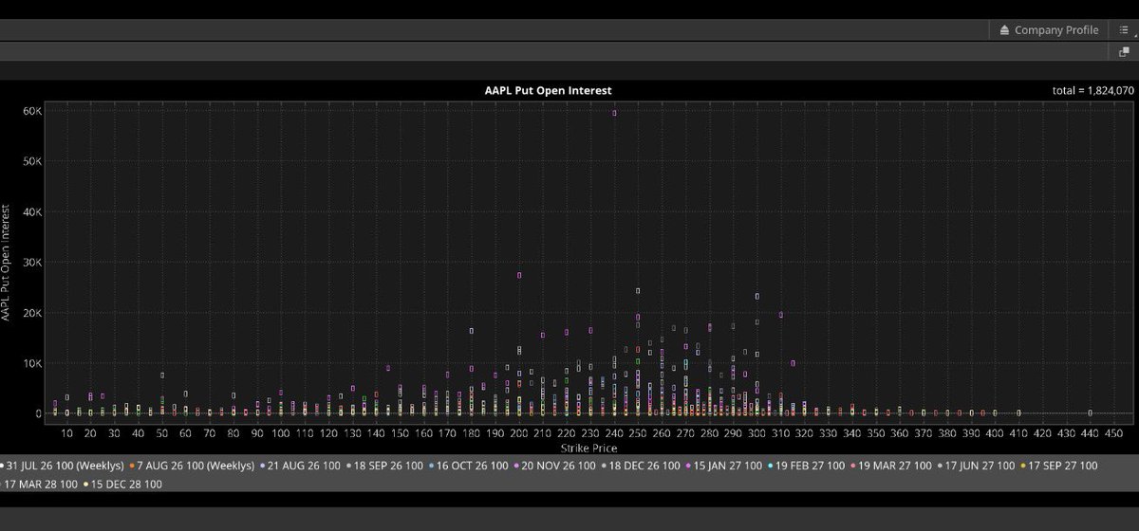Click the '450' strike tick label
Screen dimensions: 1139x531
pos(1113,433)
